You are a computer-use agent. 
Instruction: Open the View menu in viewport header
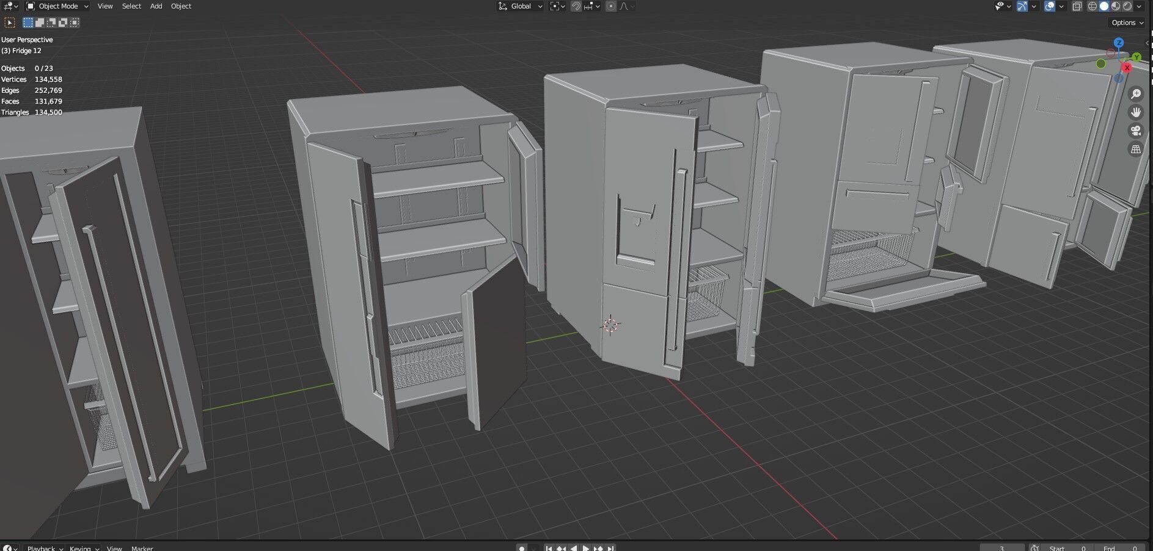(105, 6)
